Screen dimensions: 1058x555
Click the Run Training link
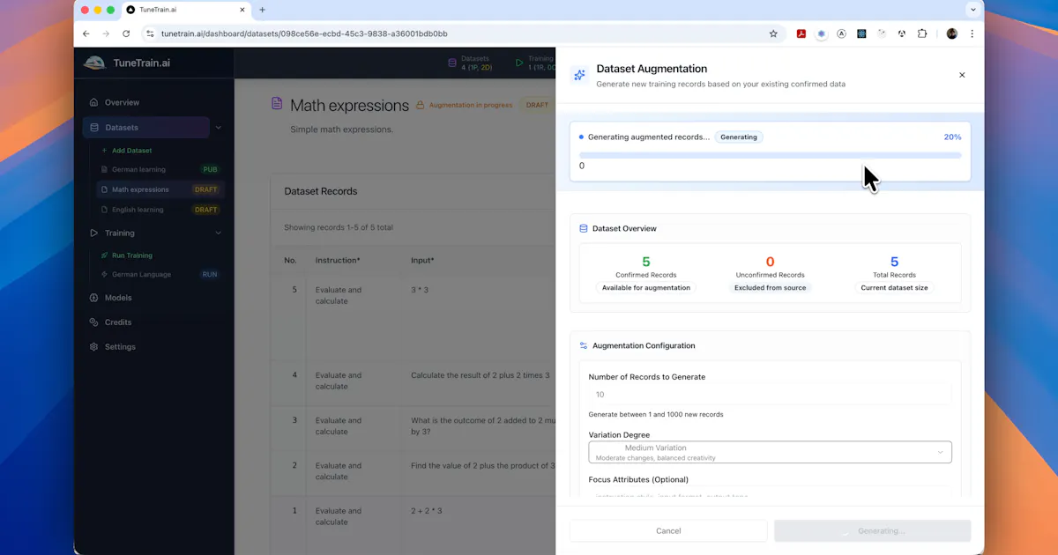pyautogui.click(x=132, y=255)
